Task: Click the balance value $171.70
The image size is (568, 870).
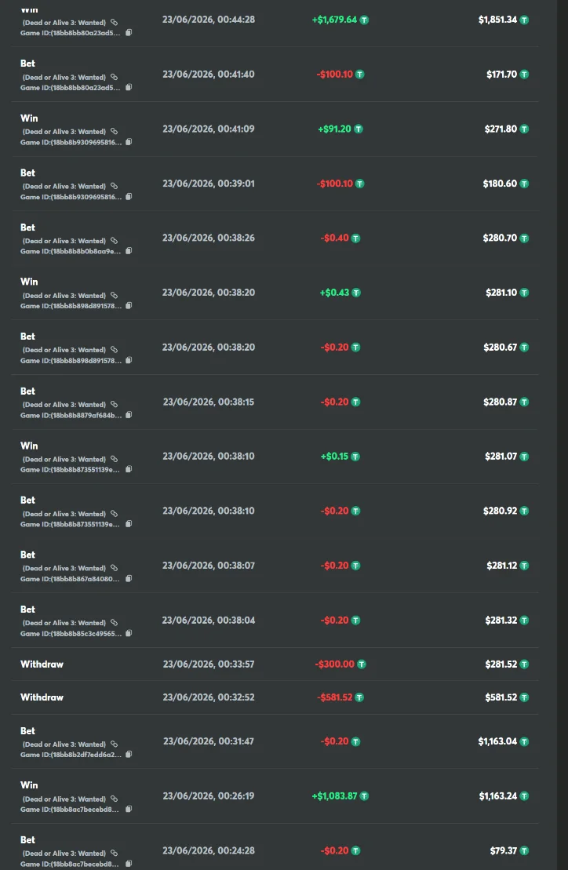Action: 501,75
